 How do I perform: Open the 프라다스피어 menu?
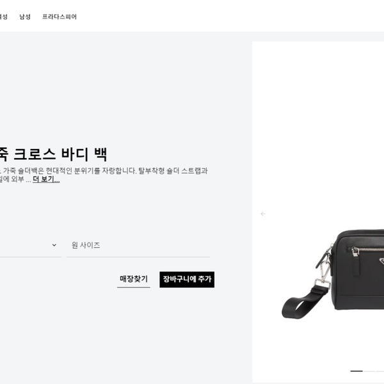pyautogui.click(x=60, y=17)
